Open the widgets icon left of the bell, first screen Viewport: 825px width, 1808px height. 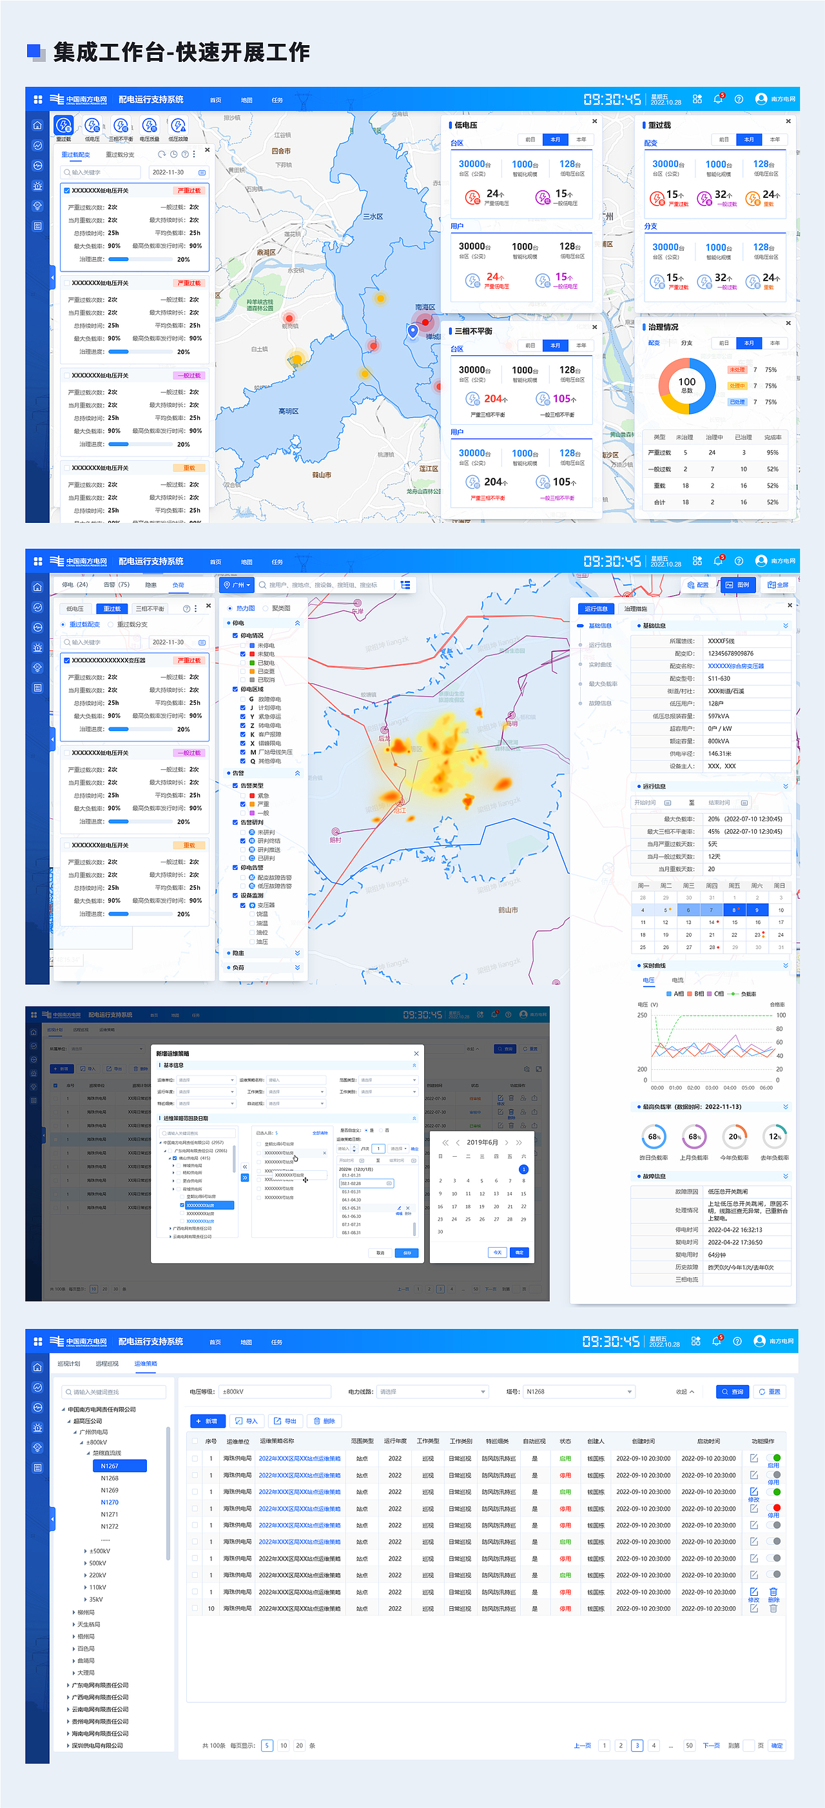[697, 99]
